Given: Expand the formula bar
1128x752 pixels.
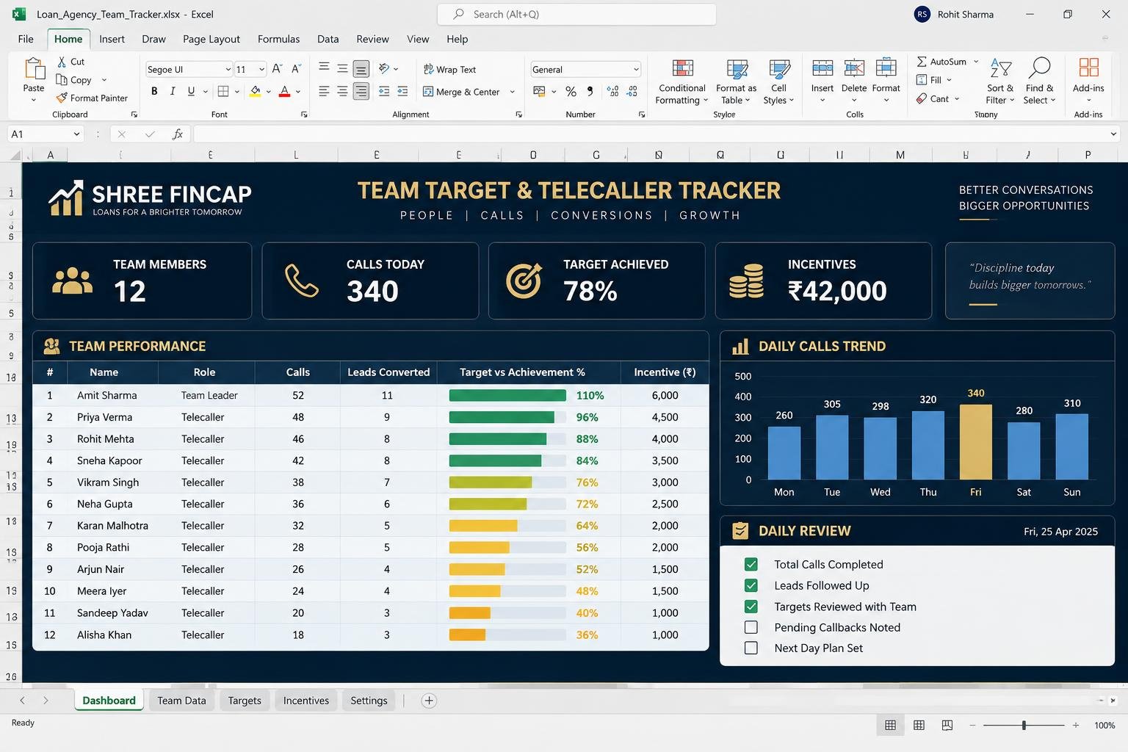Looking at the screenshot, I should coord(1113,134).
